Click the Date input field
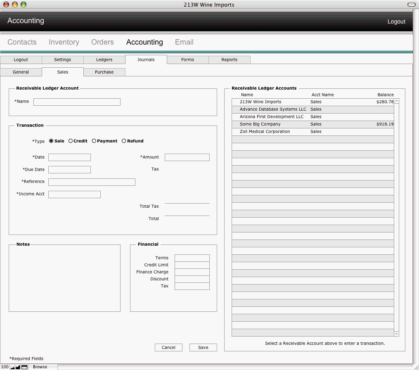This screenshot has width=419, height=370. (69, 157)
